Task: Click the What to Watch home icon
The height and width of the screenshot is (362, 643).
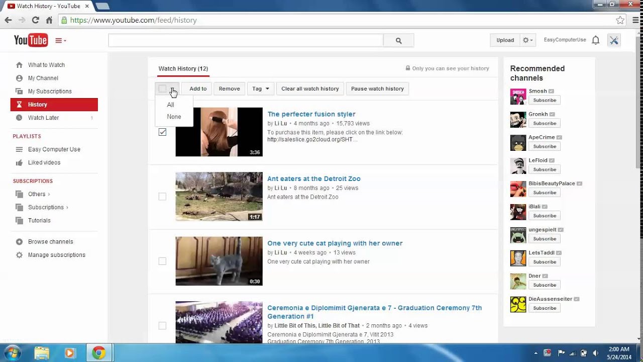Action: click(x=19, y=65)
